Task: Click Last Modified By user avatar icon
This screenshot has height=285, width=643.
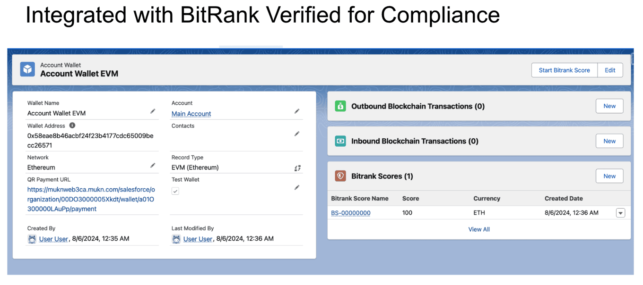Action: tap(176, 239)
